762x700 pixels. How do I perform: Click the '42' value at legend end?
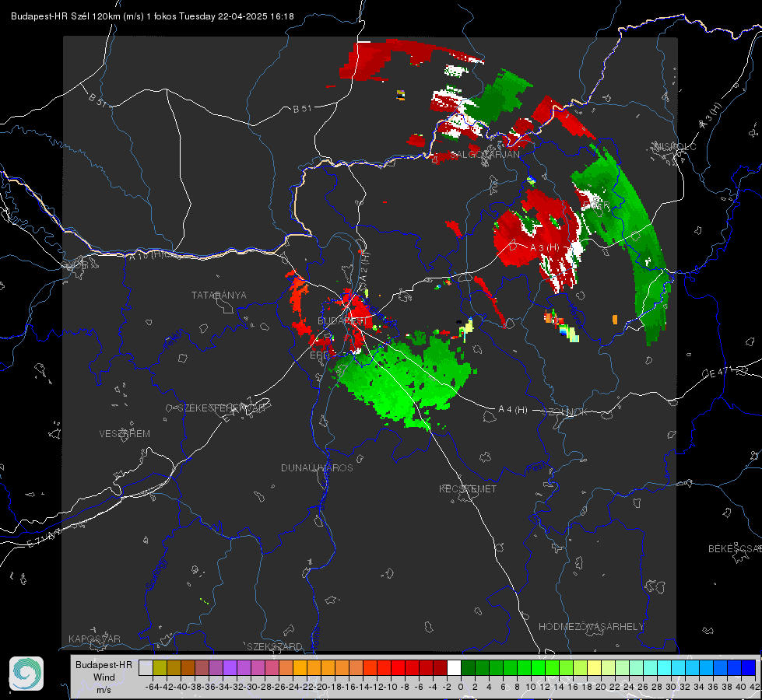[754, 687]
